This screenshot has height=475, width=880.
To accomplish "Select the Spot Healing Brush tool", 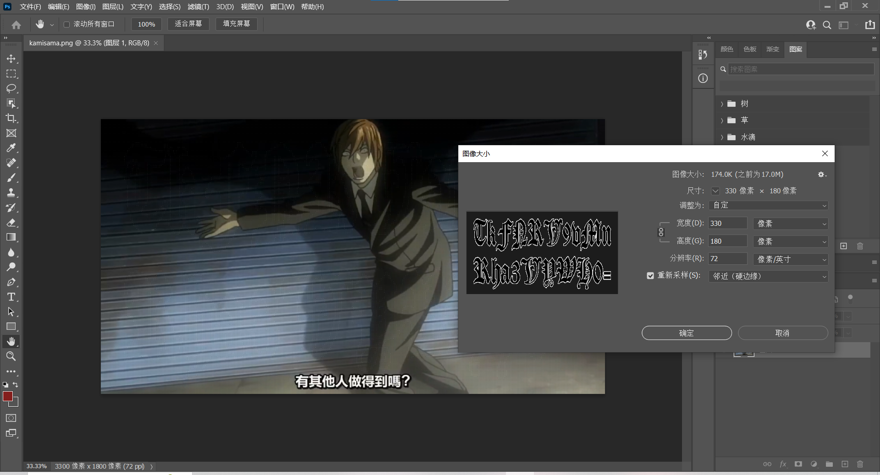I will [x=11, y=163].
